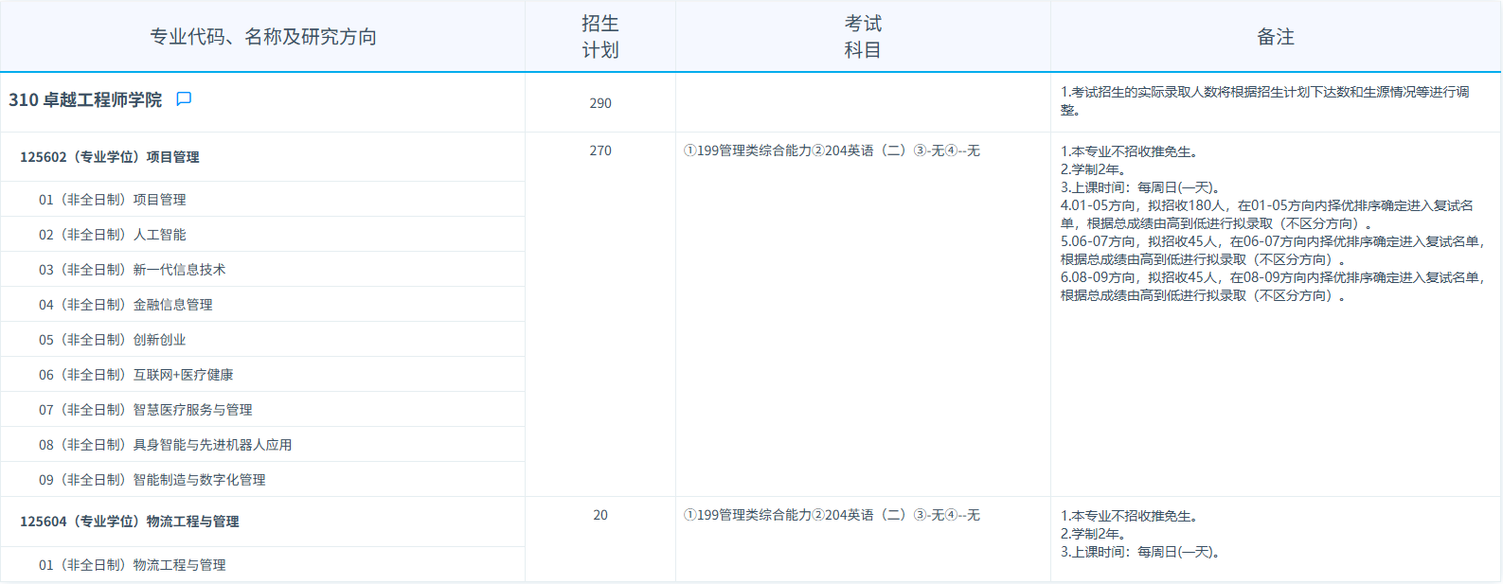Viewport: 1503px width, 584px height.
Task: Choose direction 09 智能制造与数字化管理
Action: [x=152, y=480]
